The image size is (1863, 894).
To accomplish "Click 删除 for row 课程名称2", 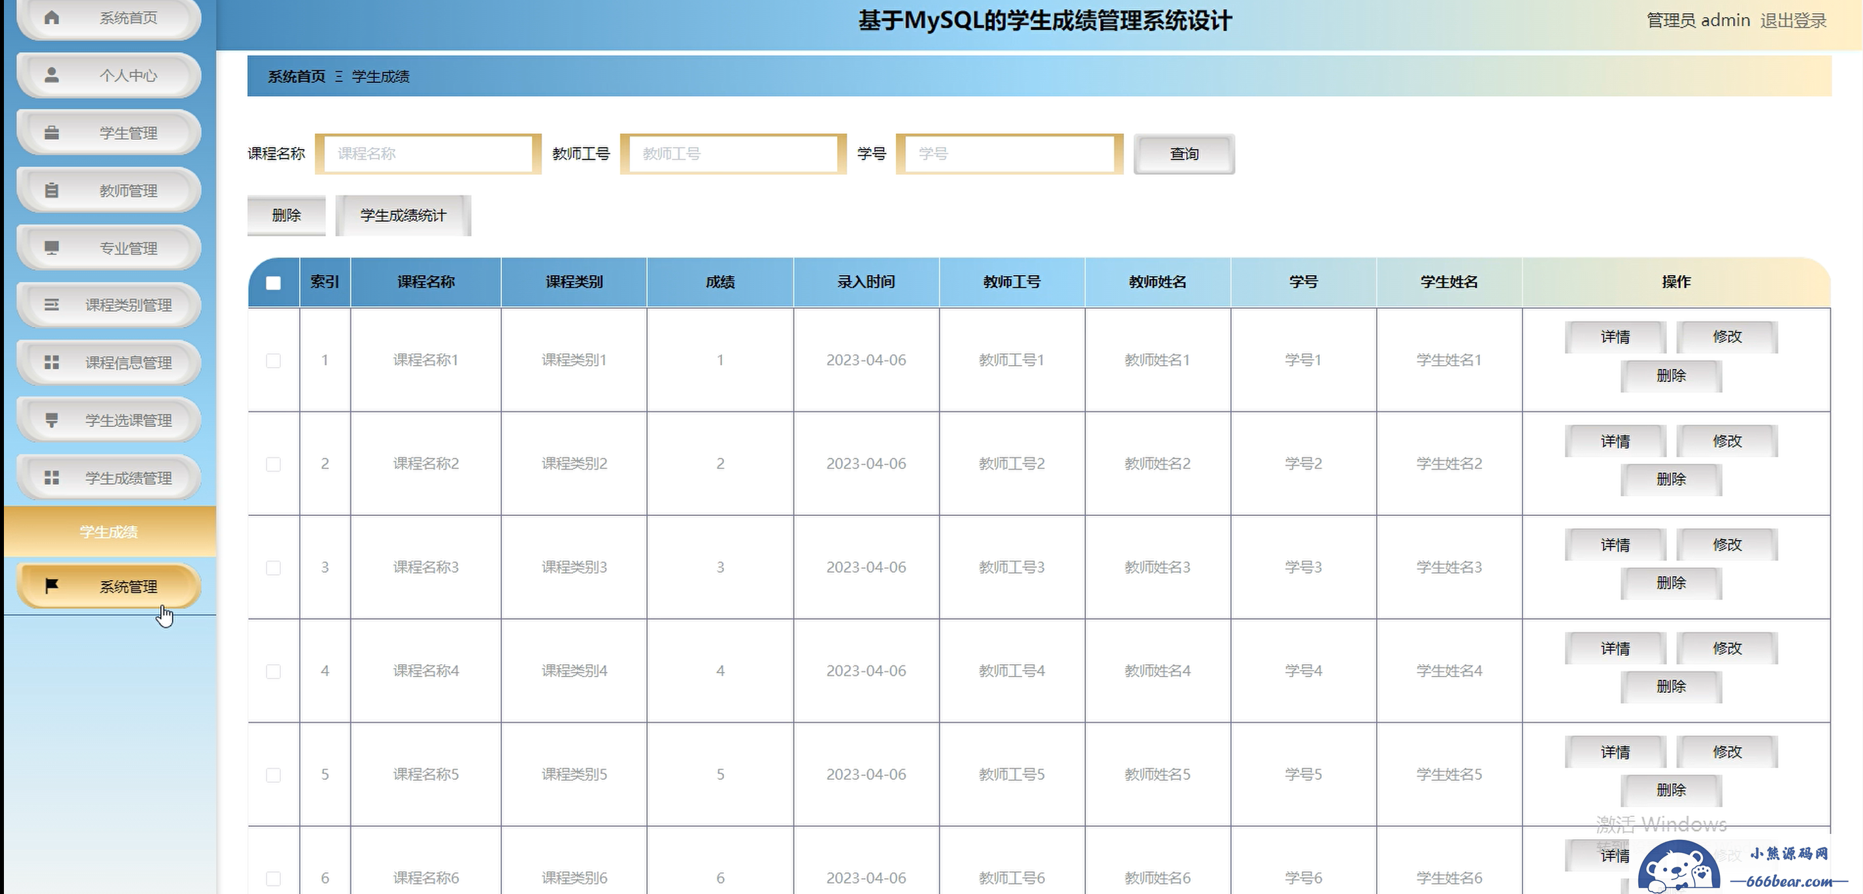I will (x=1671, y=479).
